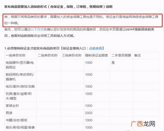Click the 1000 amount in 书籍/杂志/报纸 row
164x131 pixels.
(x=89, y=120)
